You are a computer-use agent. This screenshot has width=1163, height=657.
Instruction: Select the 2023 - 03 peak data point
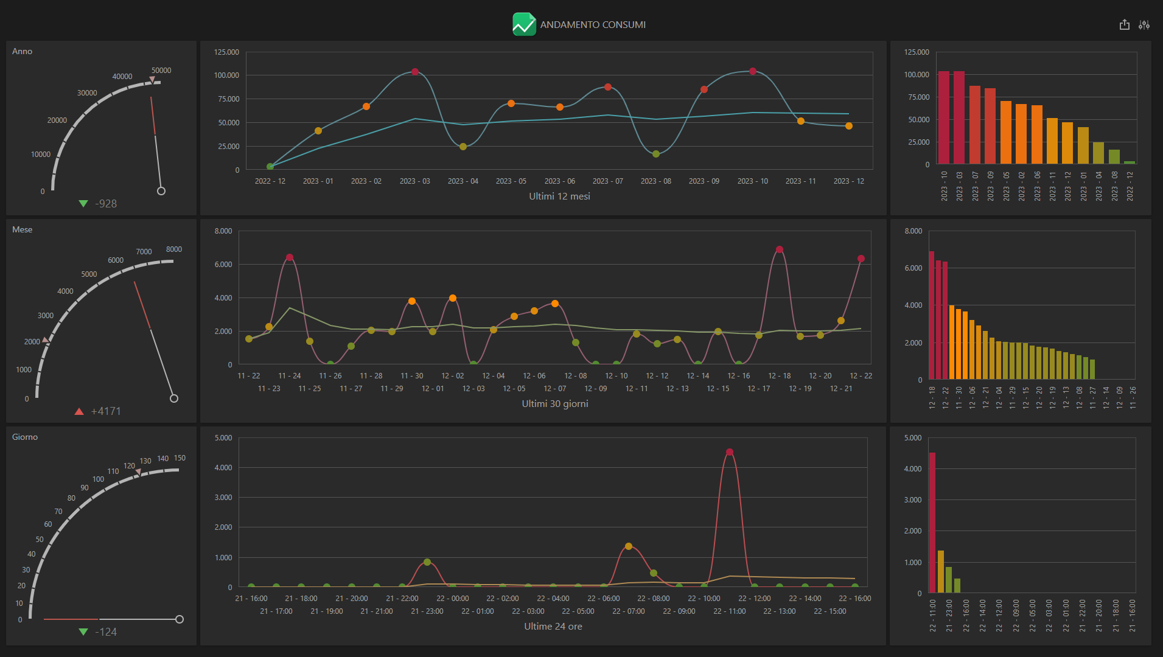click(x=415, y=72)
